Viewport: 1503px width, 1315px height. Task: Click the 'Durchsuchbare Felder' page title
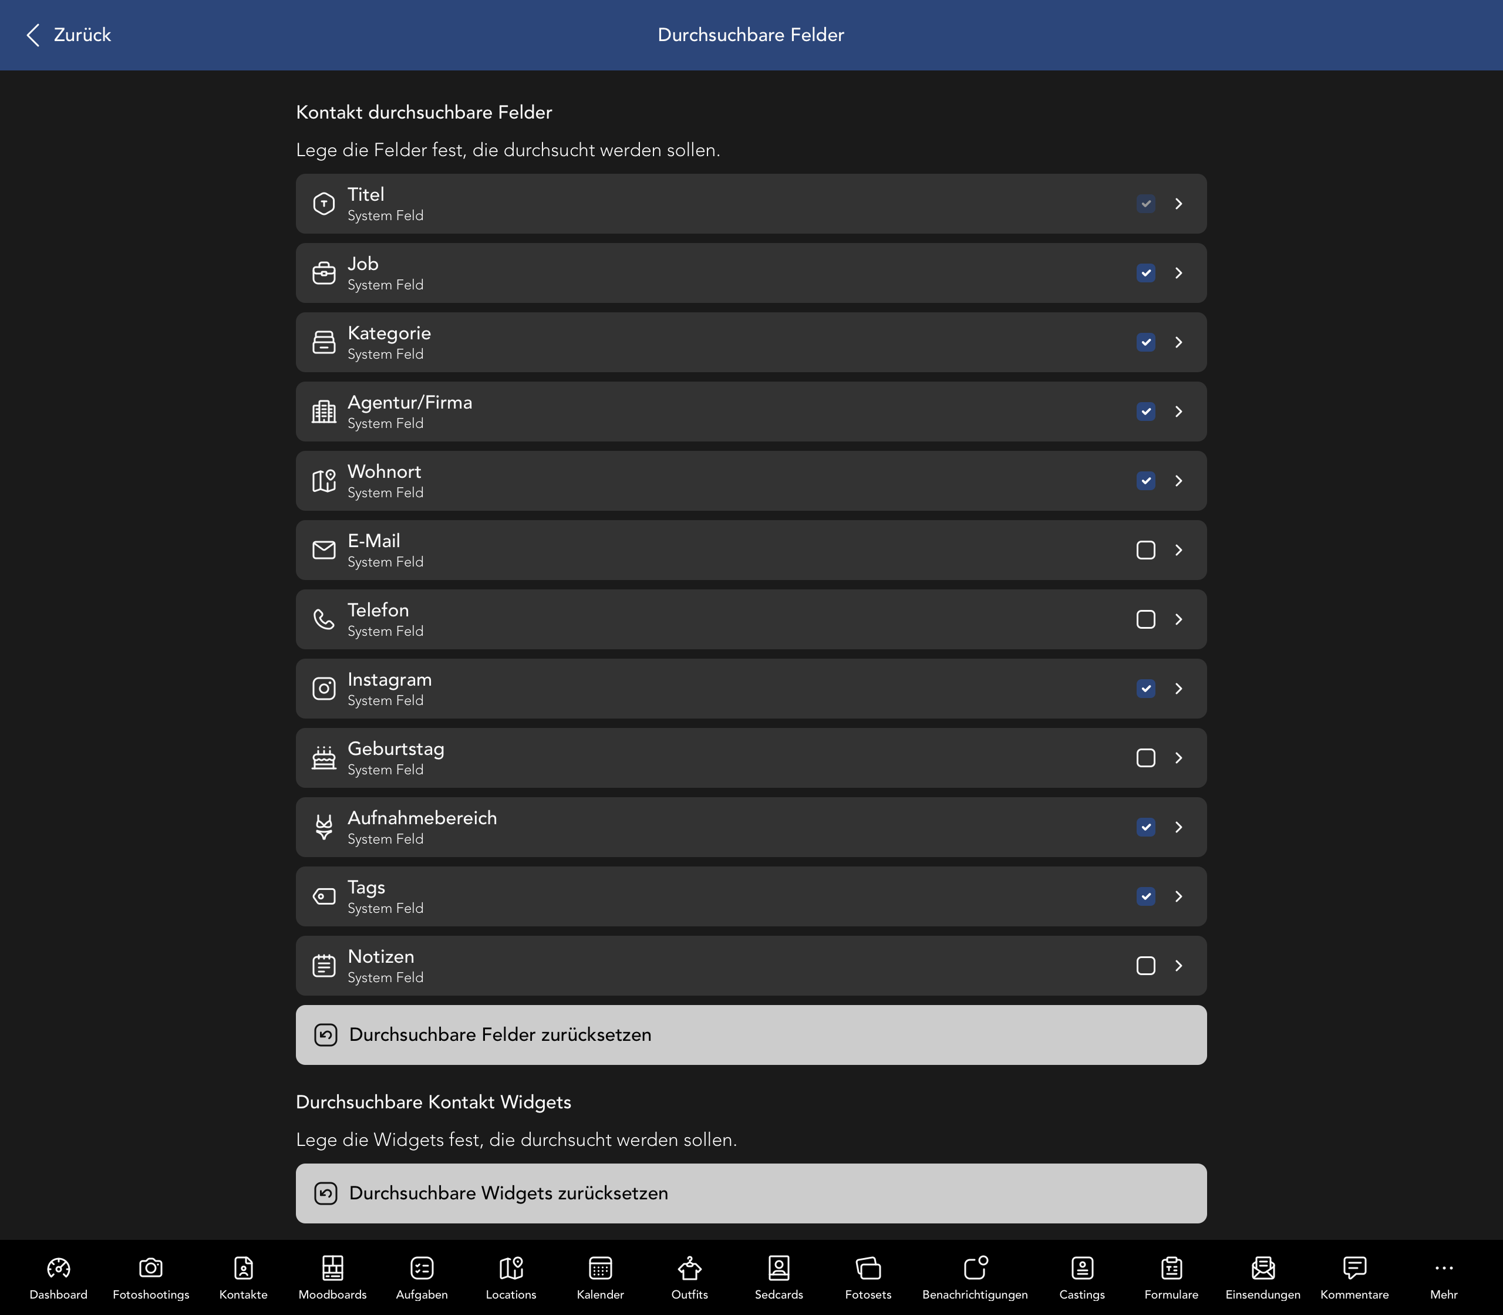[751, 35]
